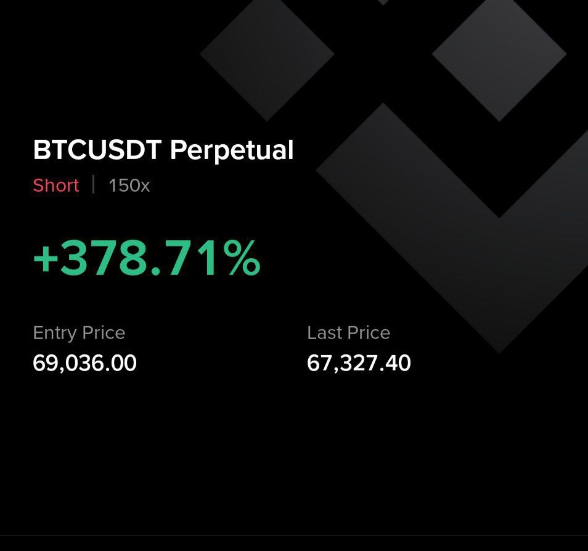Viewport: 588px width, 551px height.
Task: Click the upper-left diamond of the Binance logo
Action: (x=267, y=54)
